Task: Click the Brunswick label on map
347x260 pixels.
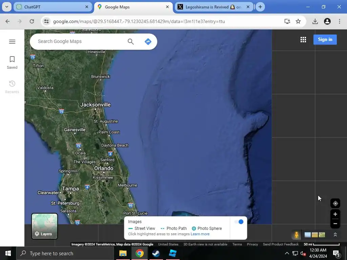Action: 100,77
